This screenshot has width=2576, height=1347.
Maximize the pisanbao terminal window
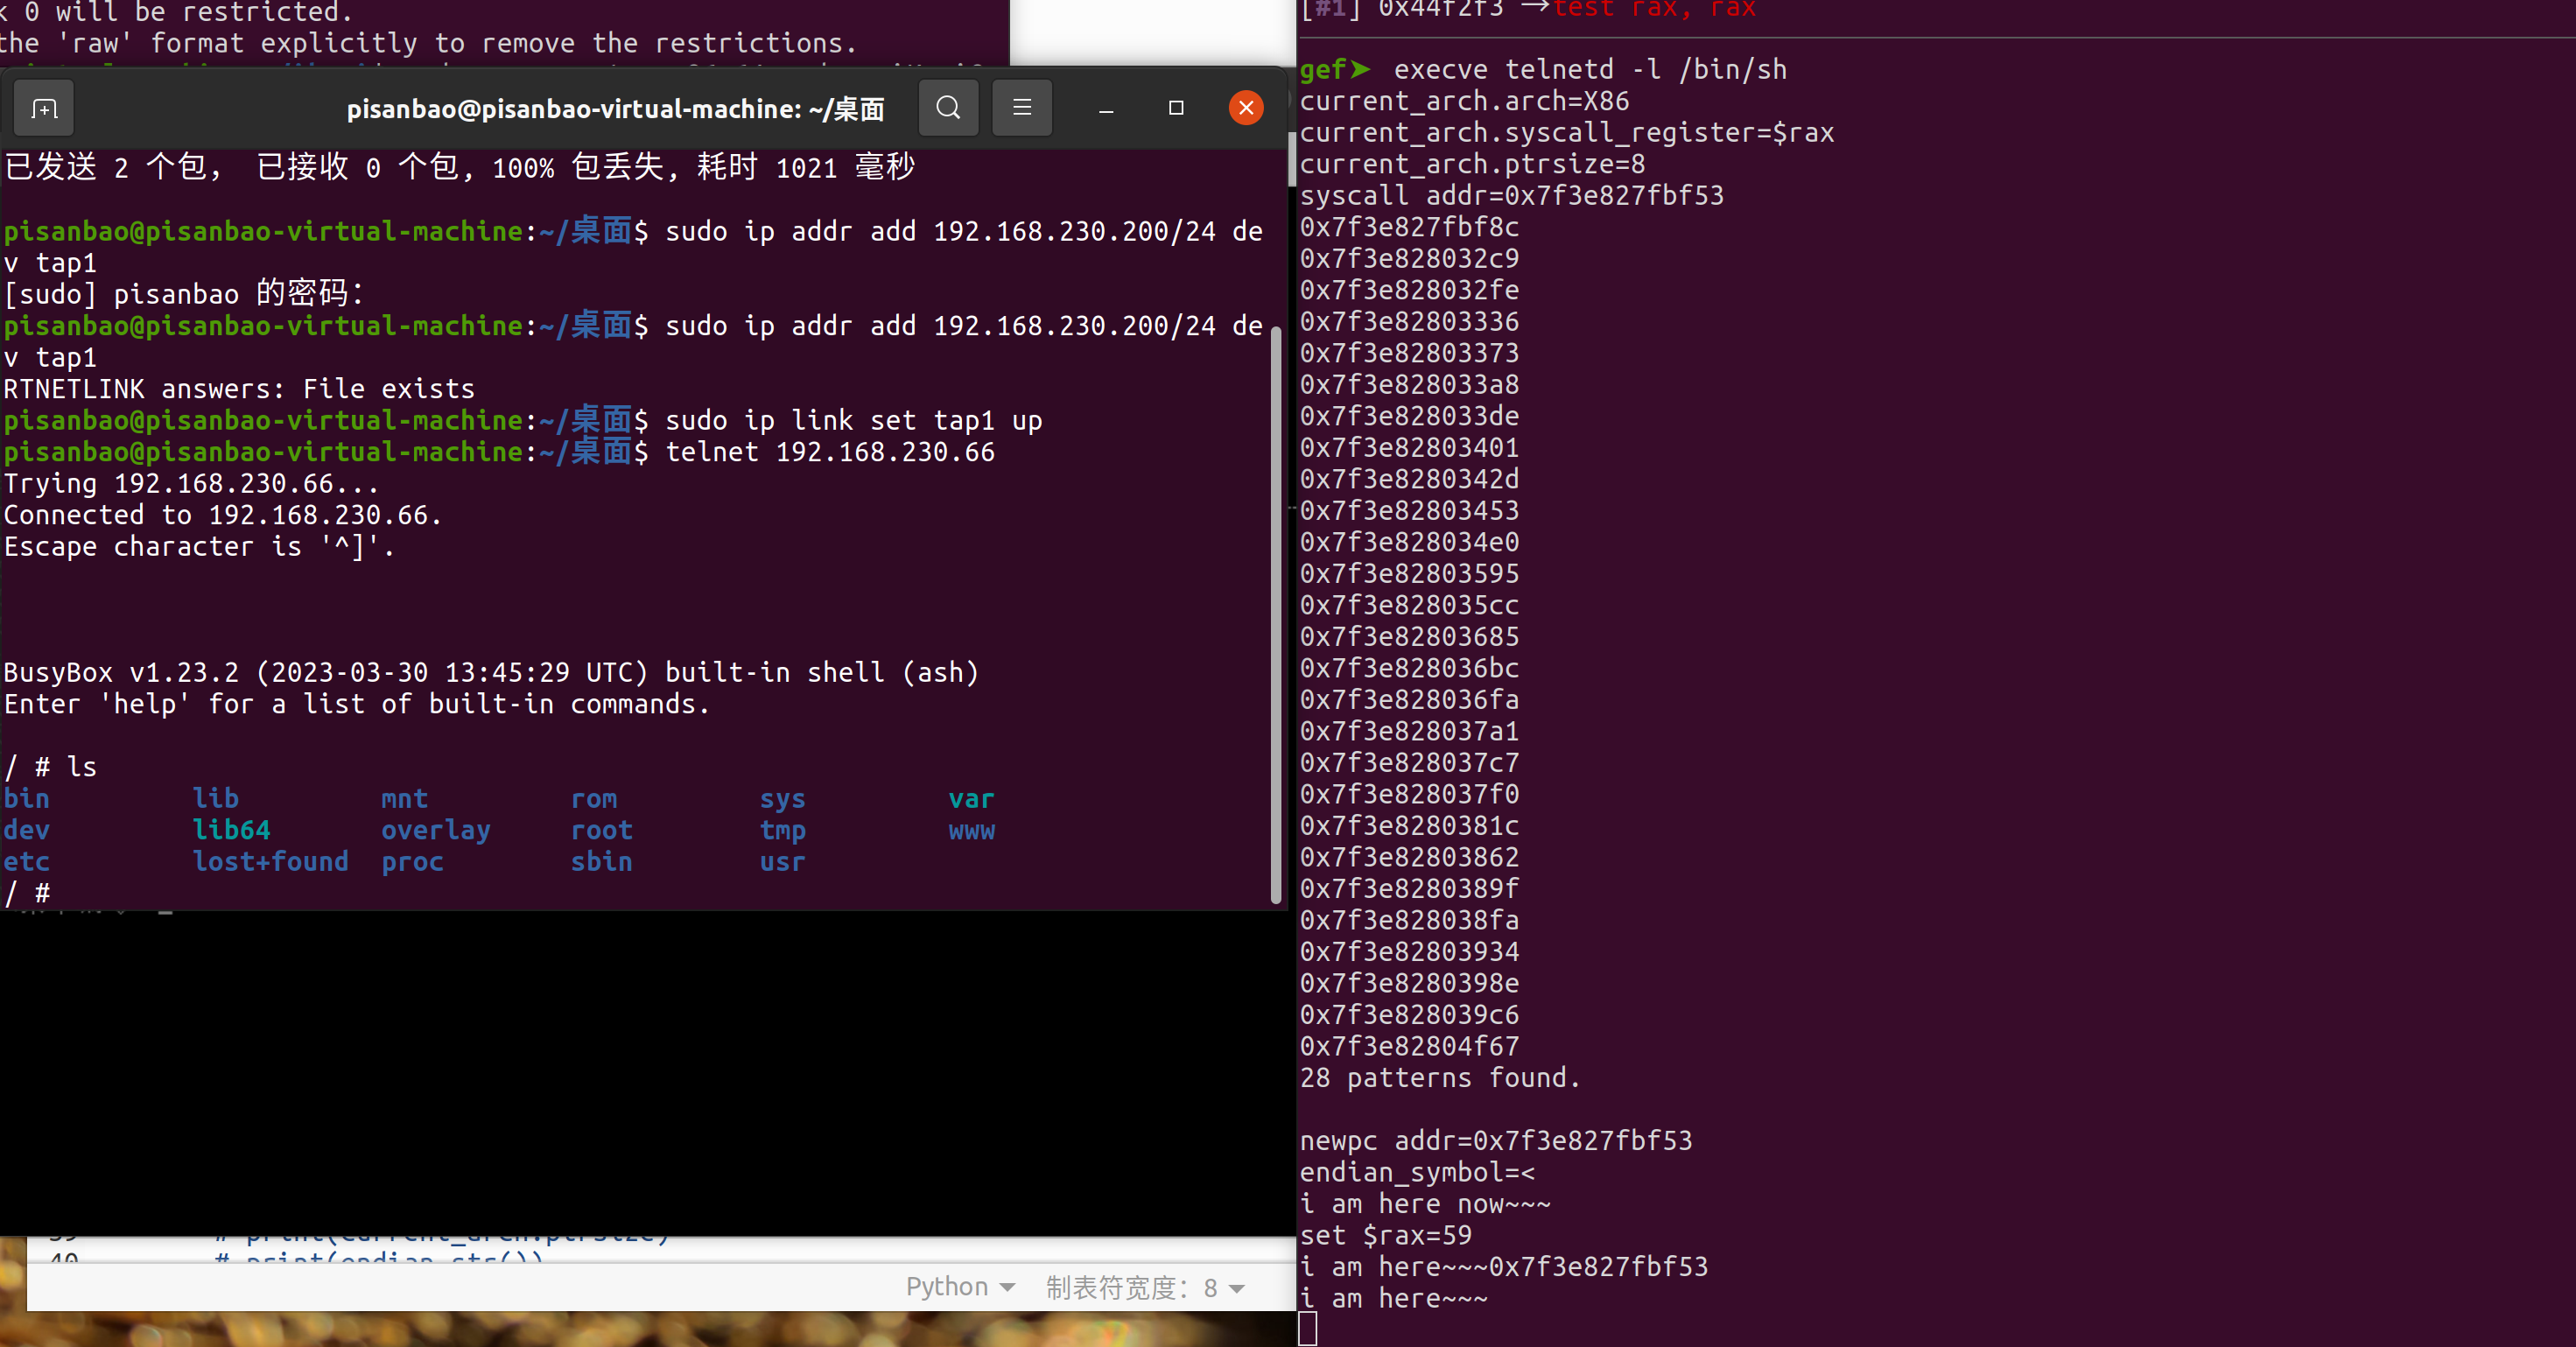click(x=1176, y=108)
